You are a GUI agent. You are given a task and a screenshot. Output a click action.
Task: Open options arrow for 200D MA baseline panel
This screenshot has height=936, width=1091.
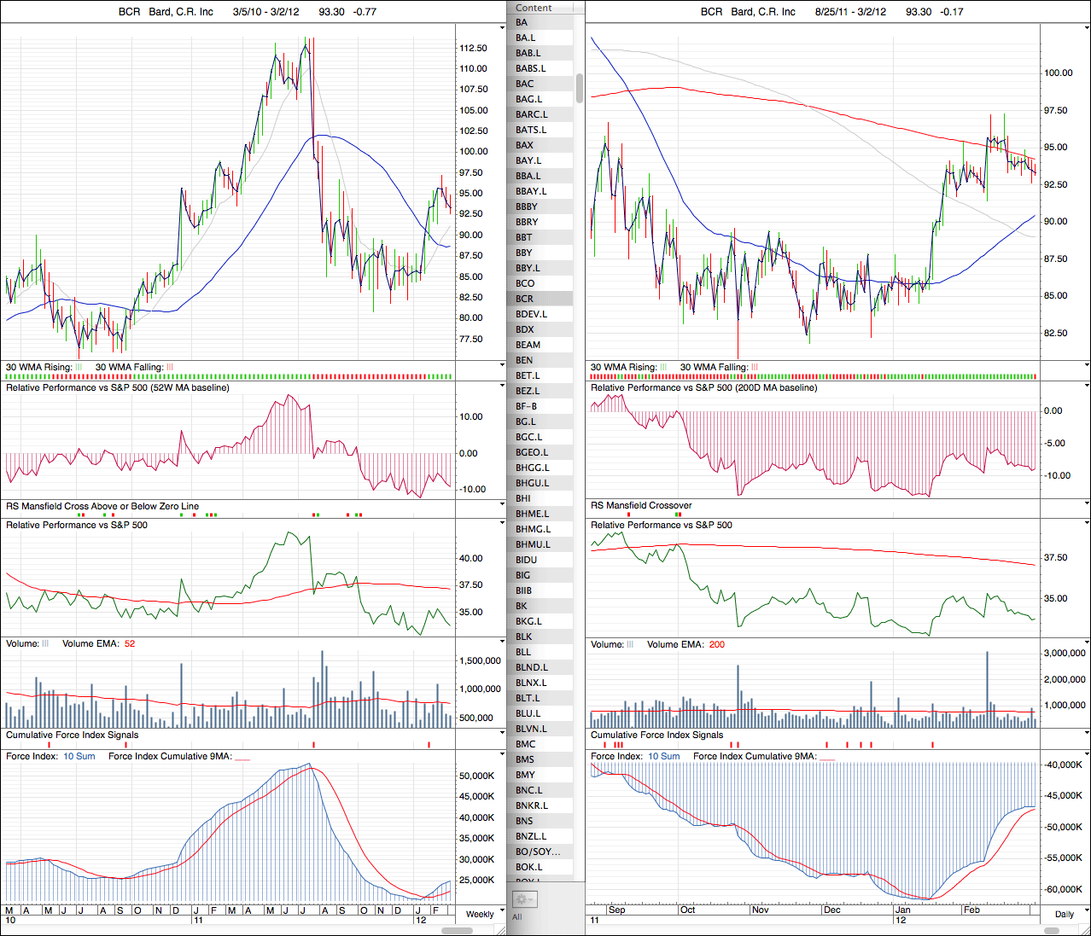pyautogui.click(x=1086, y=387)
